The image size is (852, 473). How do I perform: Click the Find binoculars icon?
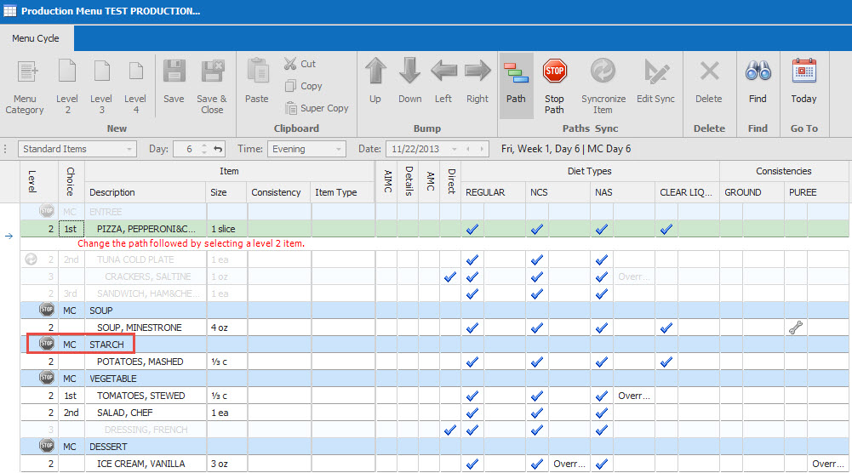(x=757, y=72)
